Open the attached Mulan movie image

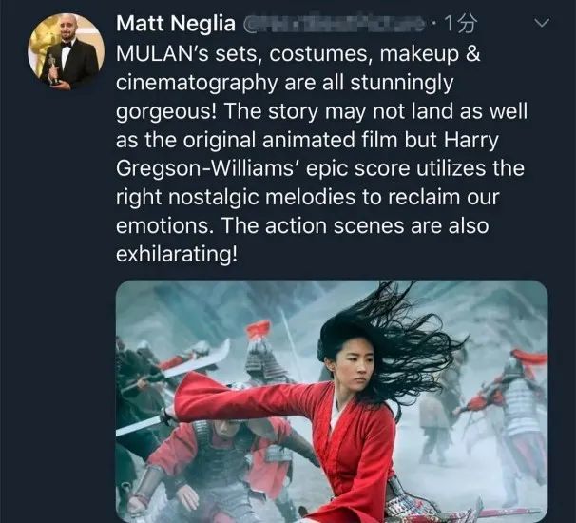pyautogui.click(x=331, y=399)
